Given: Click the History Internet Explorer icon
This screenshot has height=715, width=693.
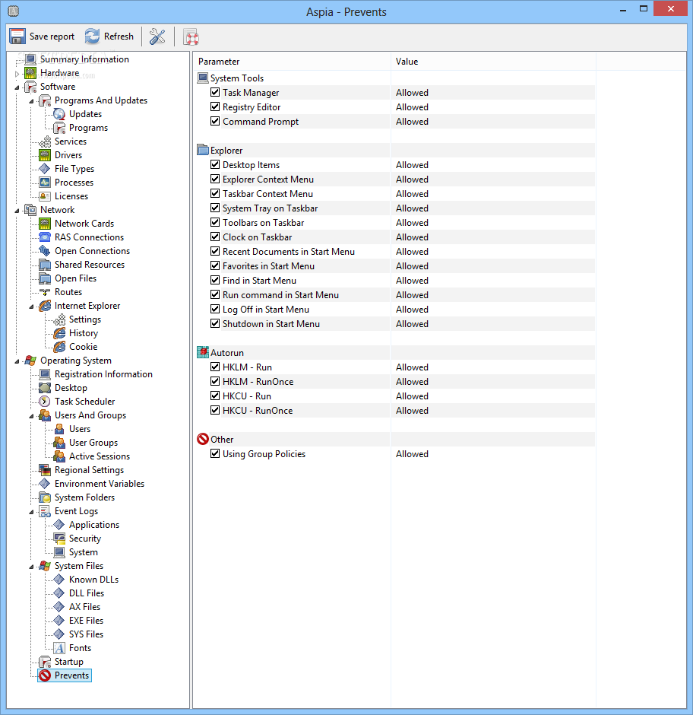Looking at the screenshot, I should tap(59, 333).
